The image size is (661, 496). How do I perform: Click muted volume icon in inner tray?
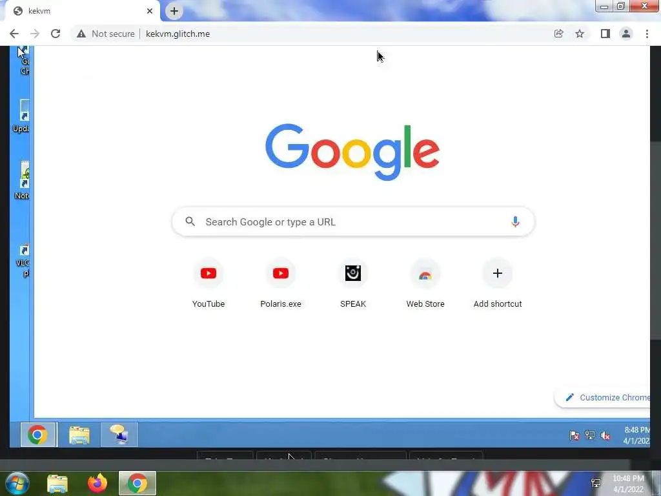pos(605,435)
